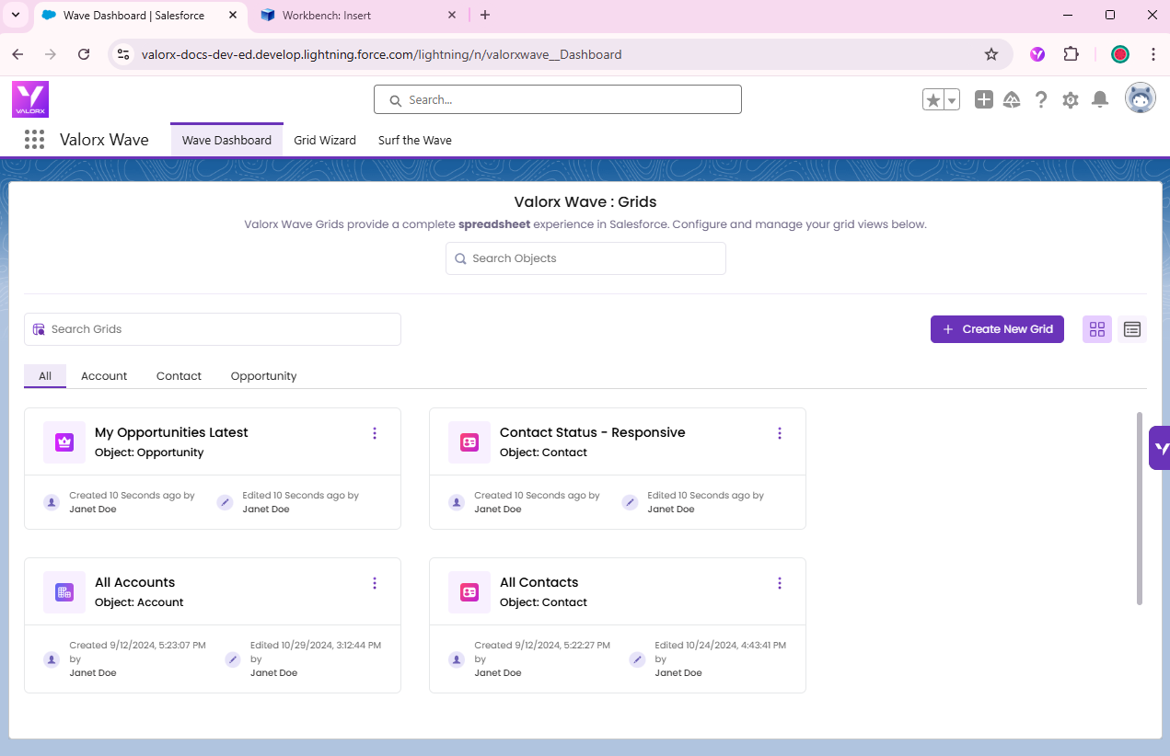
Task: Open the Notifications bell icon
Action: (1099, 99)
